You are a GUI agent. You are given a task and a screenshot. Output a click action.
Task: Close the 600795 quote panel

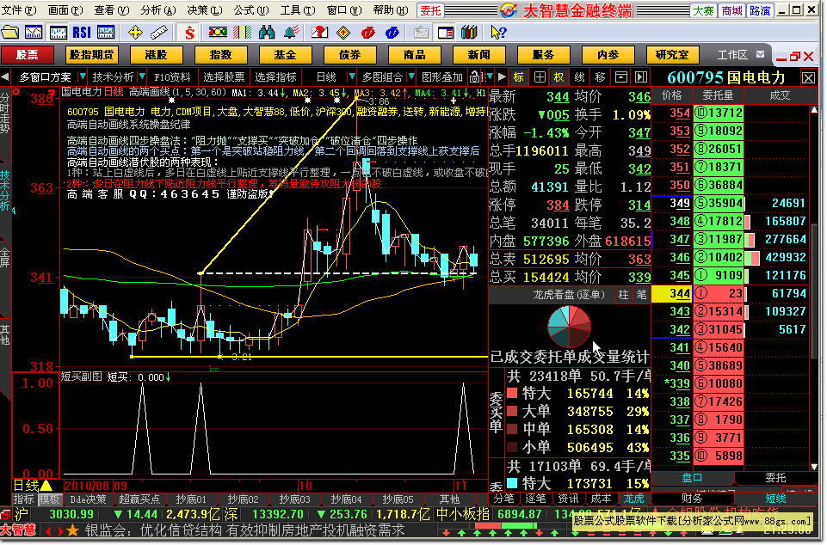(809, 78)
